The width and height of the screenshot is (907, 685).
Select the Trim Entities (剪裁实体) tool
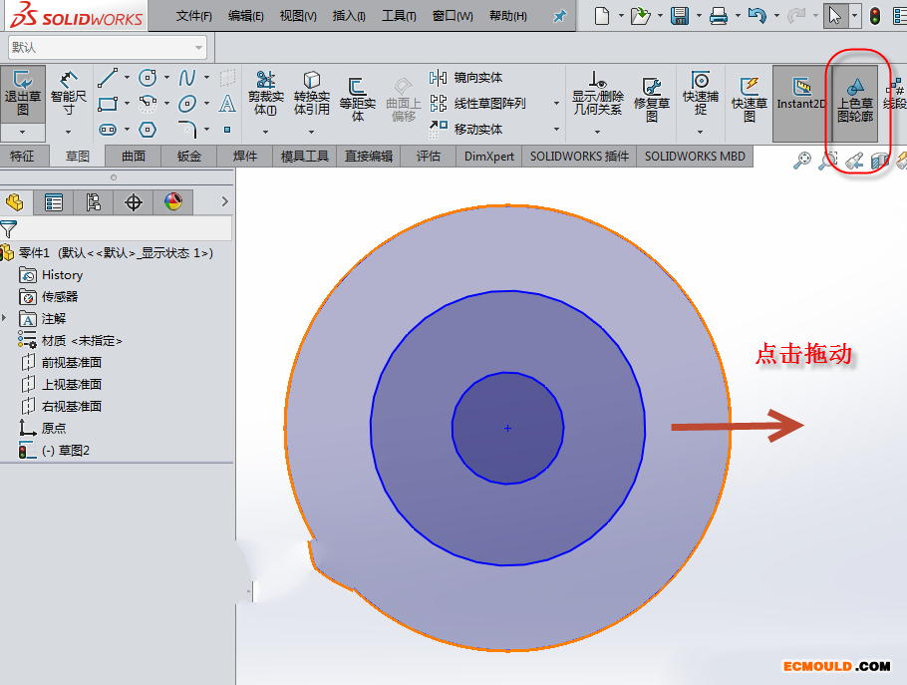tap(265, 94)
